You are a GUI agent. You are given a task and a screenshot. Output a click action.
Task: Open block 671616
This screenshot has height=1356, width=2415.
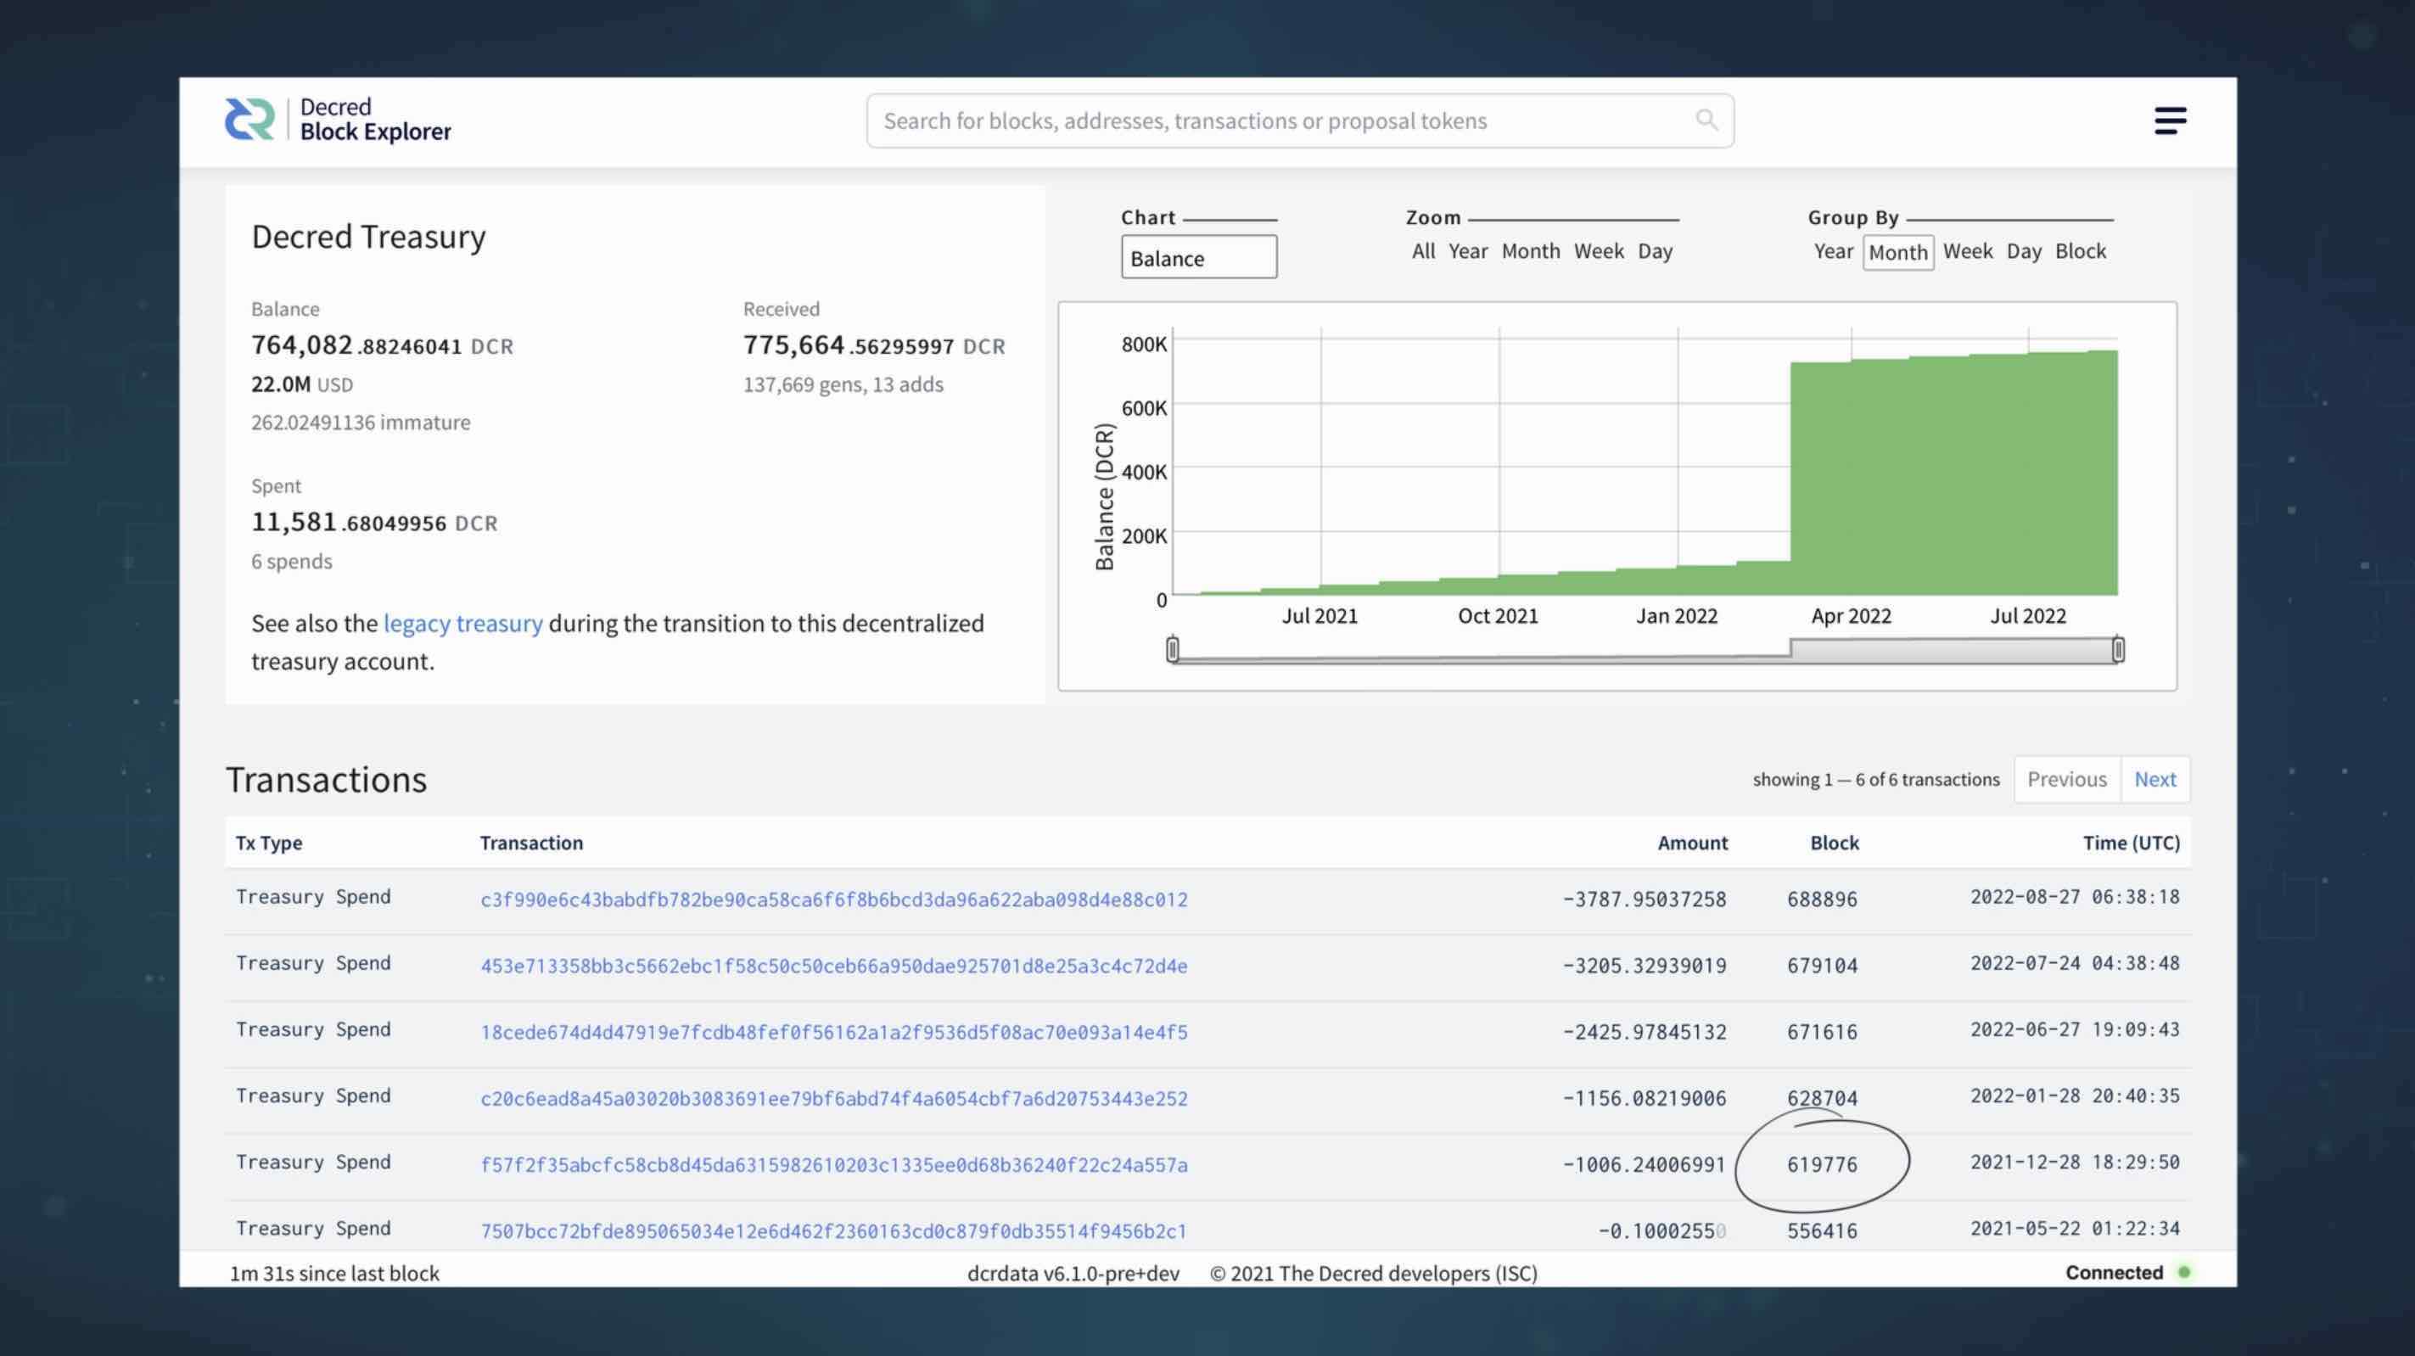[1822, 1033]
